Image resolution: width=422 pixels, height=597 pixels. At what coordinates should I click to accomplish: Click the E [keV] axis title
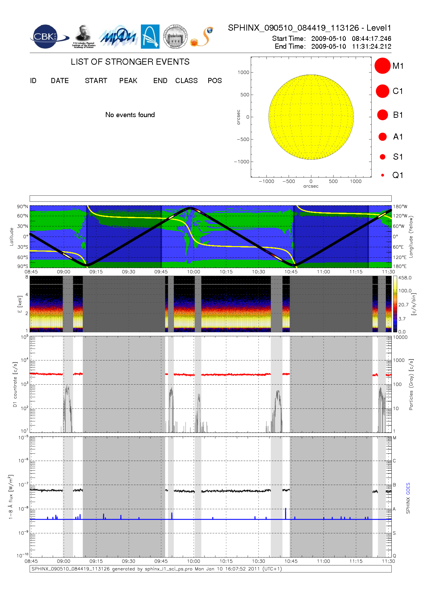pyautogui.click(x=20, y=304)
